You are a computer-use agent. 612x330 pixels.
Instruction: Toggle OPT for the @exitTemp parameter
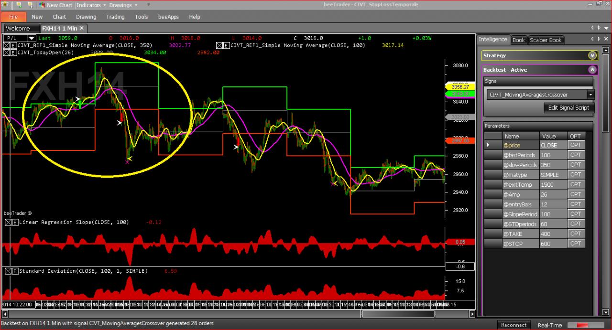(576, 184)
